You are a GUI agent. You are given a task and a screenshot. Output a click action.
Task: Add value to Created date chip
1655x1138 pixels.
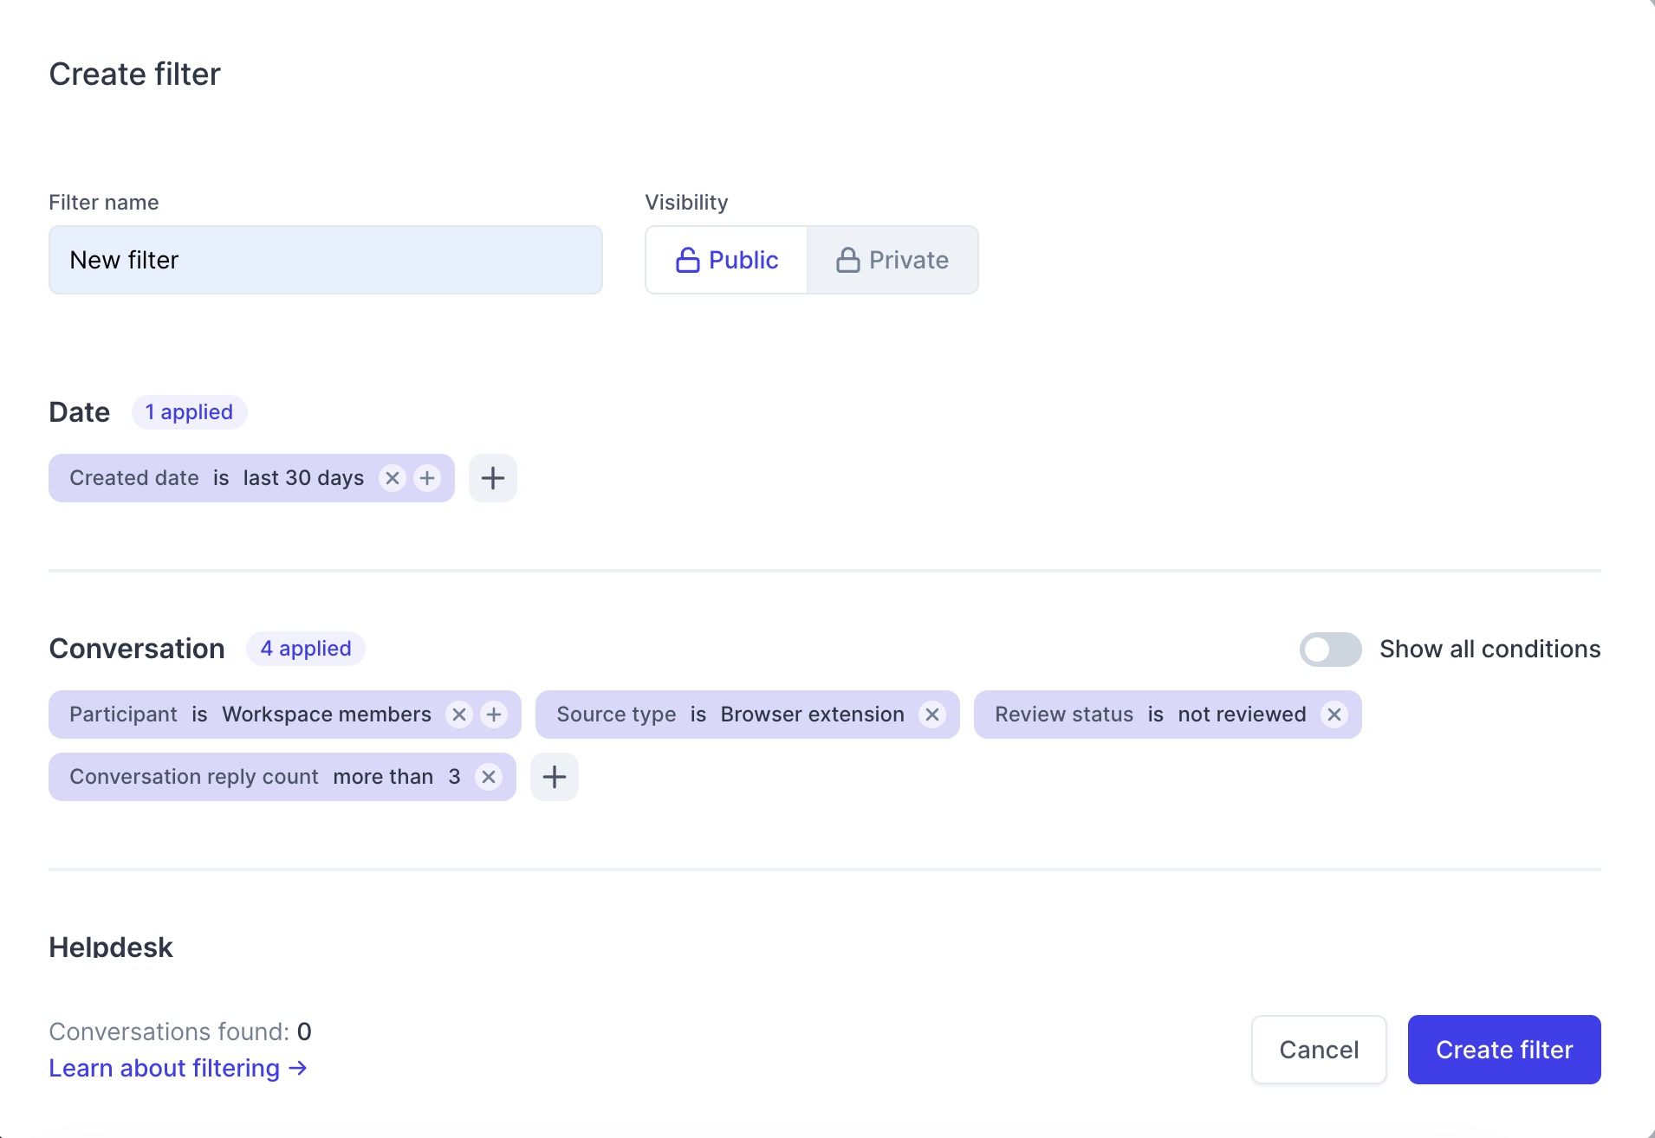pyautogui.click(x=427, y=478)
